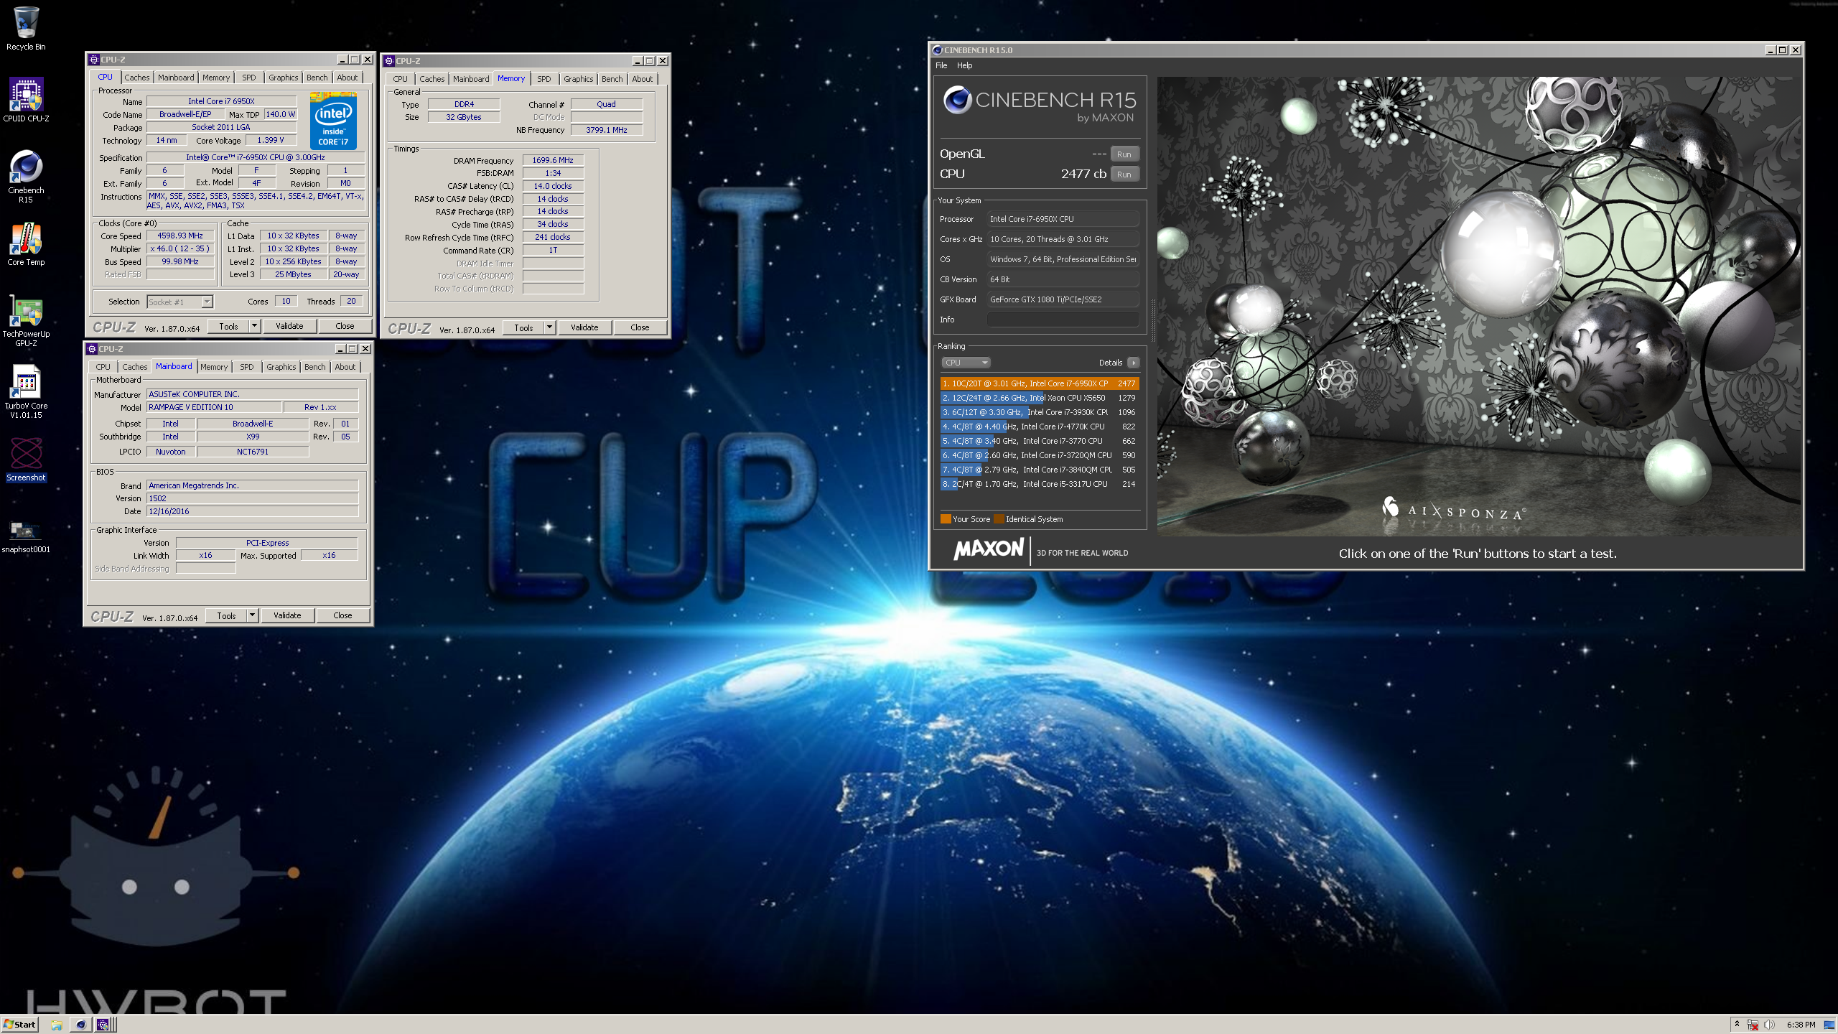Viewport: 1838px width, 1034px height.
Task: Open Tools dropdown arrow in CPU-Z CPU window
Action: (x=254, y=326)
